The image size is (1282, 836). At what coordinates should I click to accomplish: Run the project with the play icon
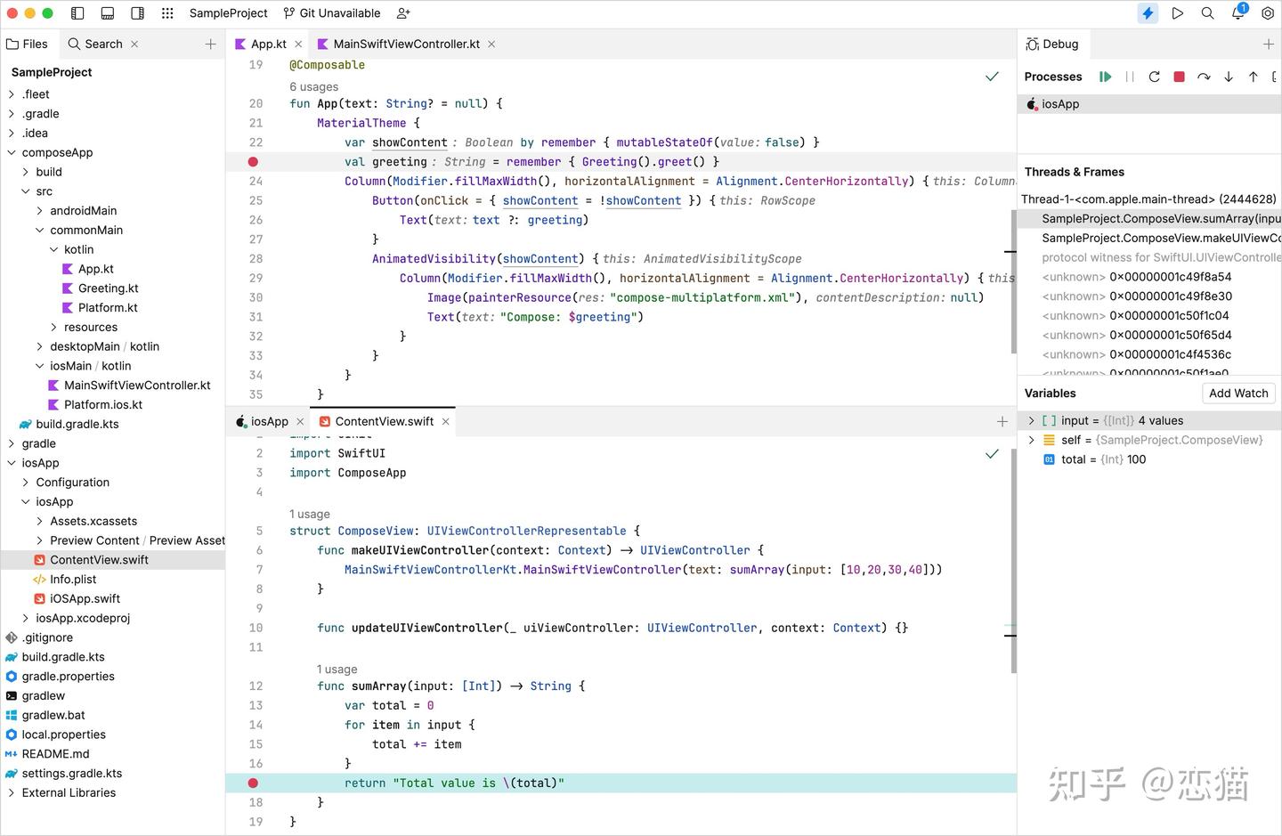[1178, 12]
